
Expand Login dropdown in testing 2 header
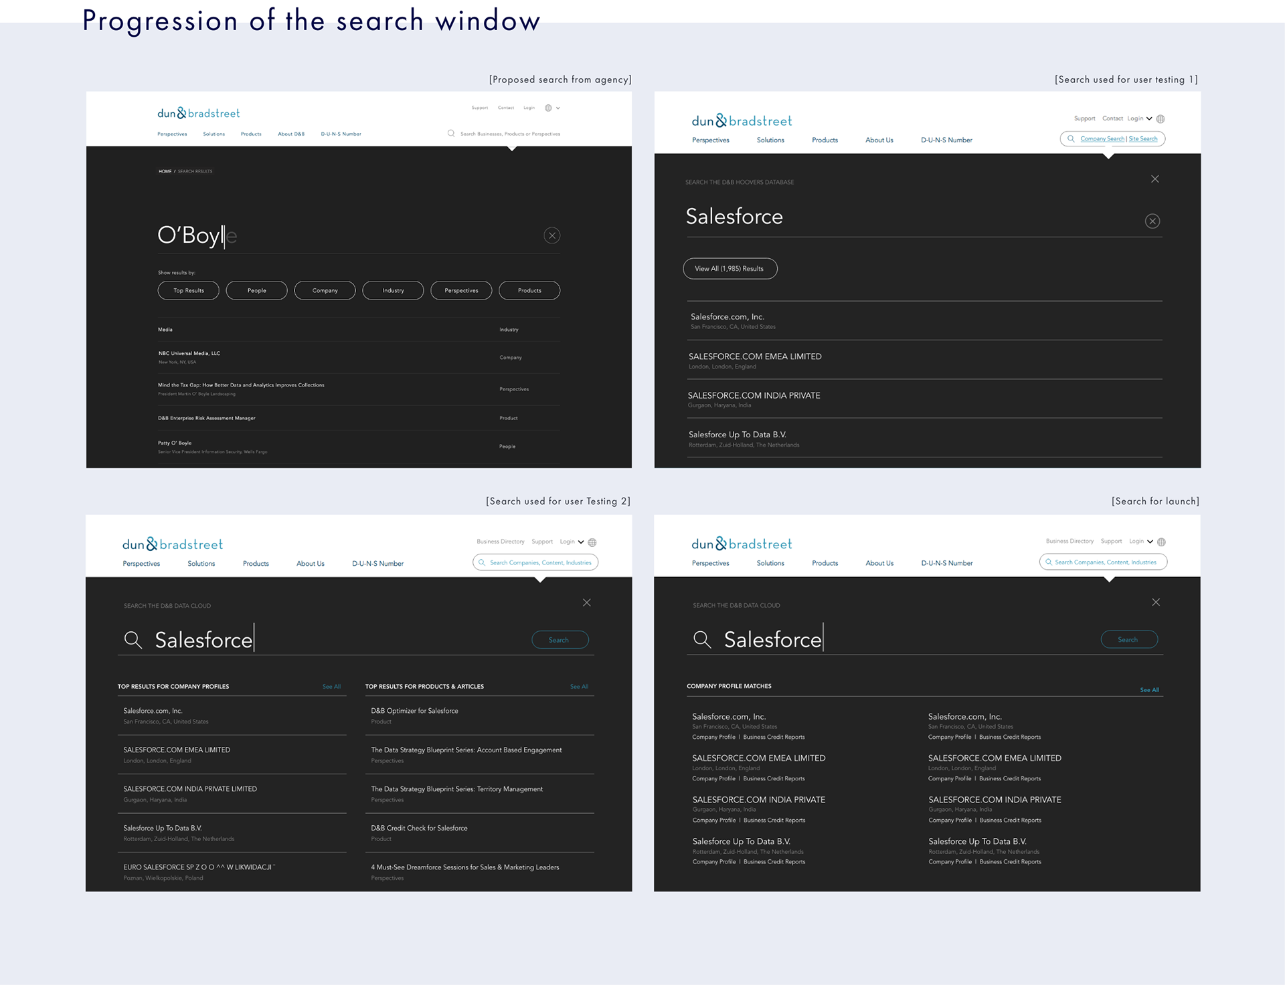572,542
